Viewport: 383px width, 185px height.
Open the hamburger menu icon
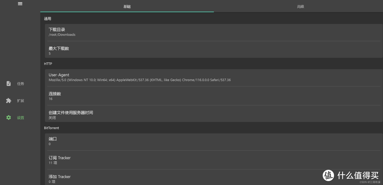[20, 4]
